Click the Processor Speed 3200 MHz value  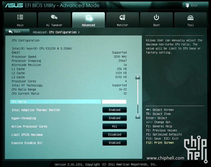coord(120,57)
